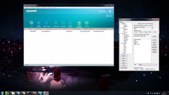
Task: Select Proxy in category tree
Action: (x=125, y=46)
